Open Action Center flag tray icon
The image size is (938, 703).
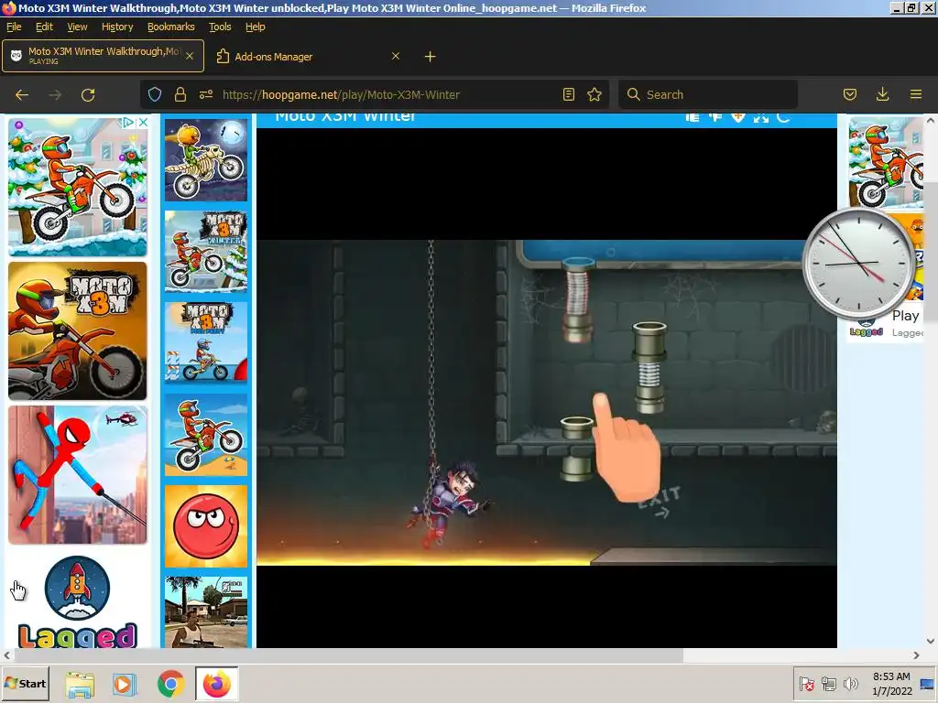pyautogui.click(x=806, y=683)
